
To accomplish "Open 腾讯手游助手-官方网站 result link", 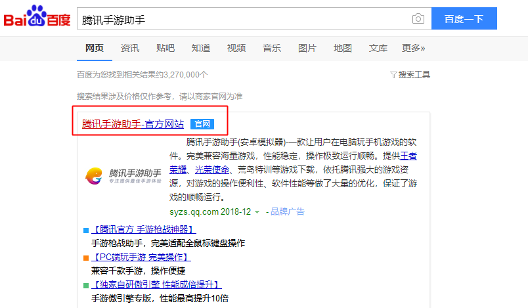I will (133, 124).
